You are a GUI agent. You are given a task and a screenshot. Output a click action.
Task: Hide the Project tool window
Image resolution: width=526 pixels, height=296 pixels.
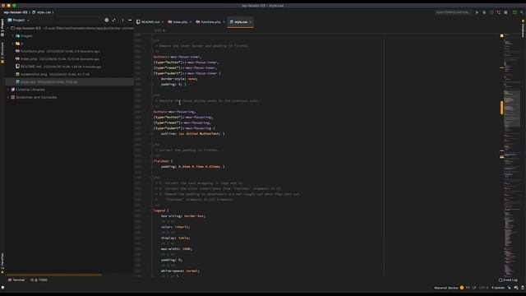pos(130,20)
